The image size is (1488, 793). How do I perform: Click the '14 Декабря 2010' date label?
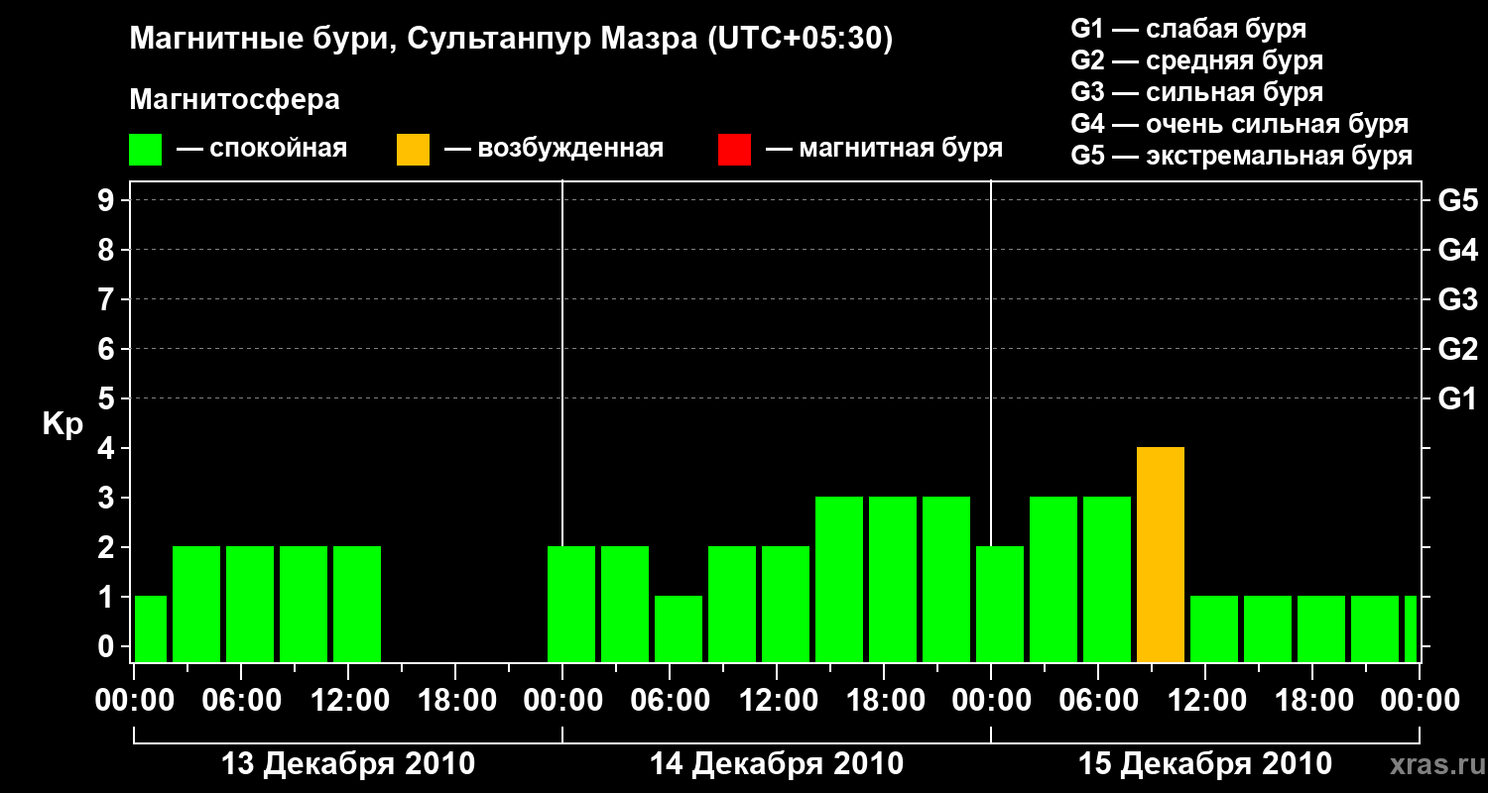pos(777,764)
